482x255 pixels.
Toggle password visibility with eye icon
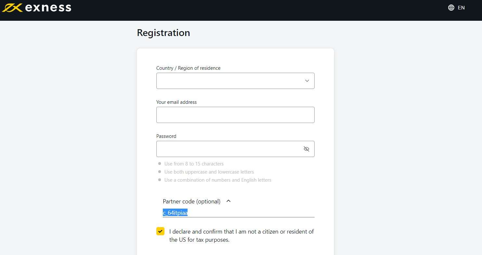click(306, 149)
